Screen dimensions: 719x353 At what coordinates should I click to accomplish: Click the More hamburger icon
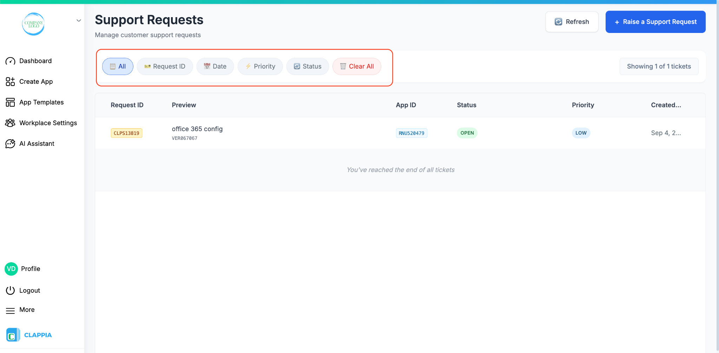click(10, 310)
